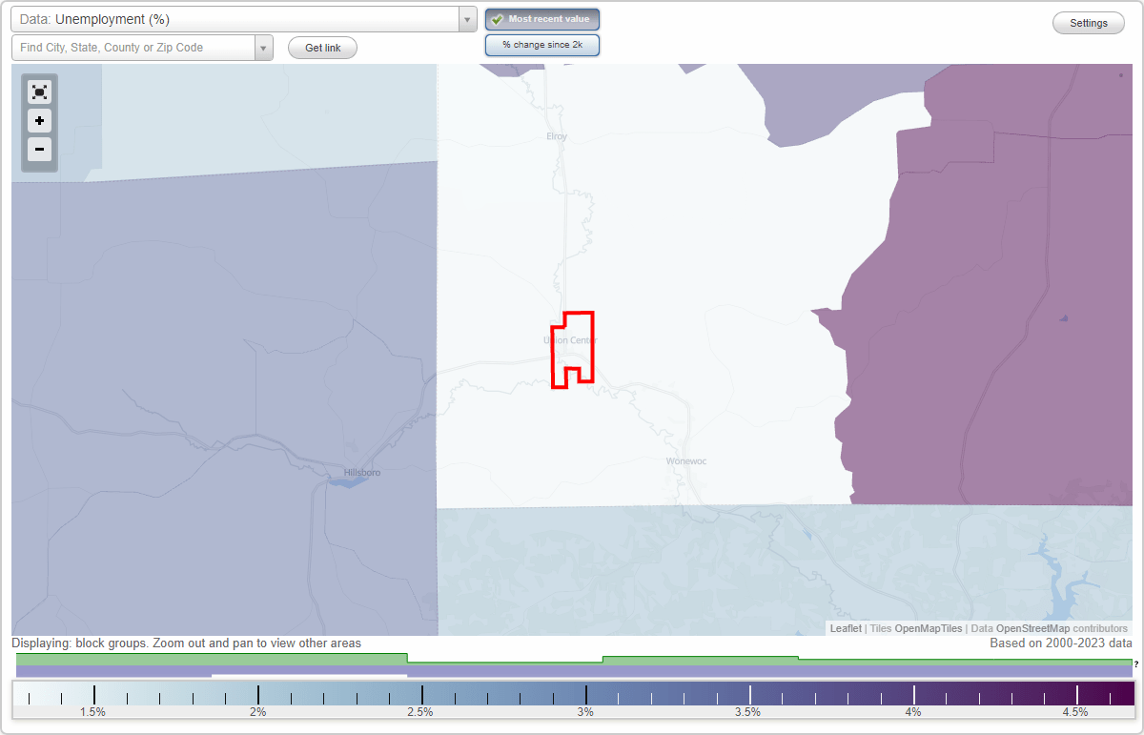The height and width of the screenshot is (735, 1144).
Task: Switch to the percent change since 2000 tab
Action: (x=541, y=45)
